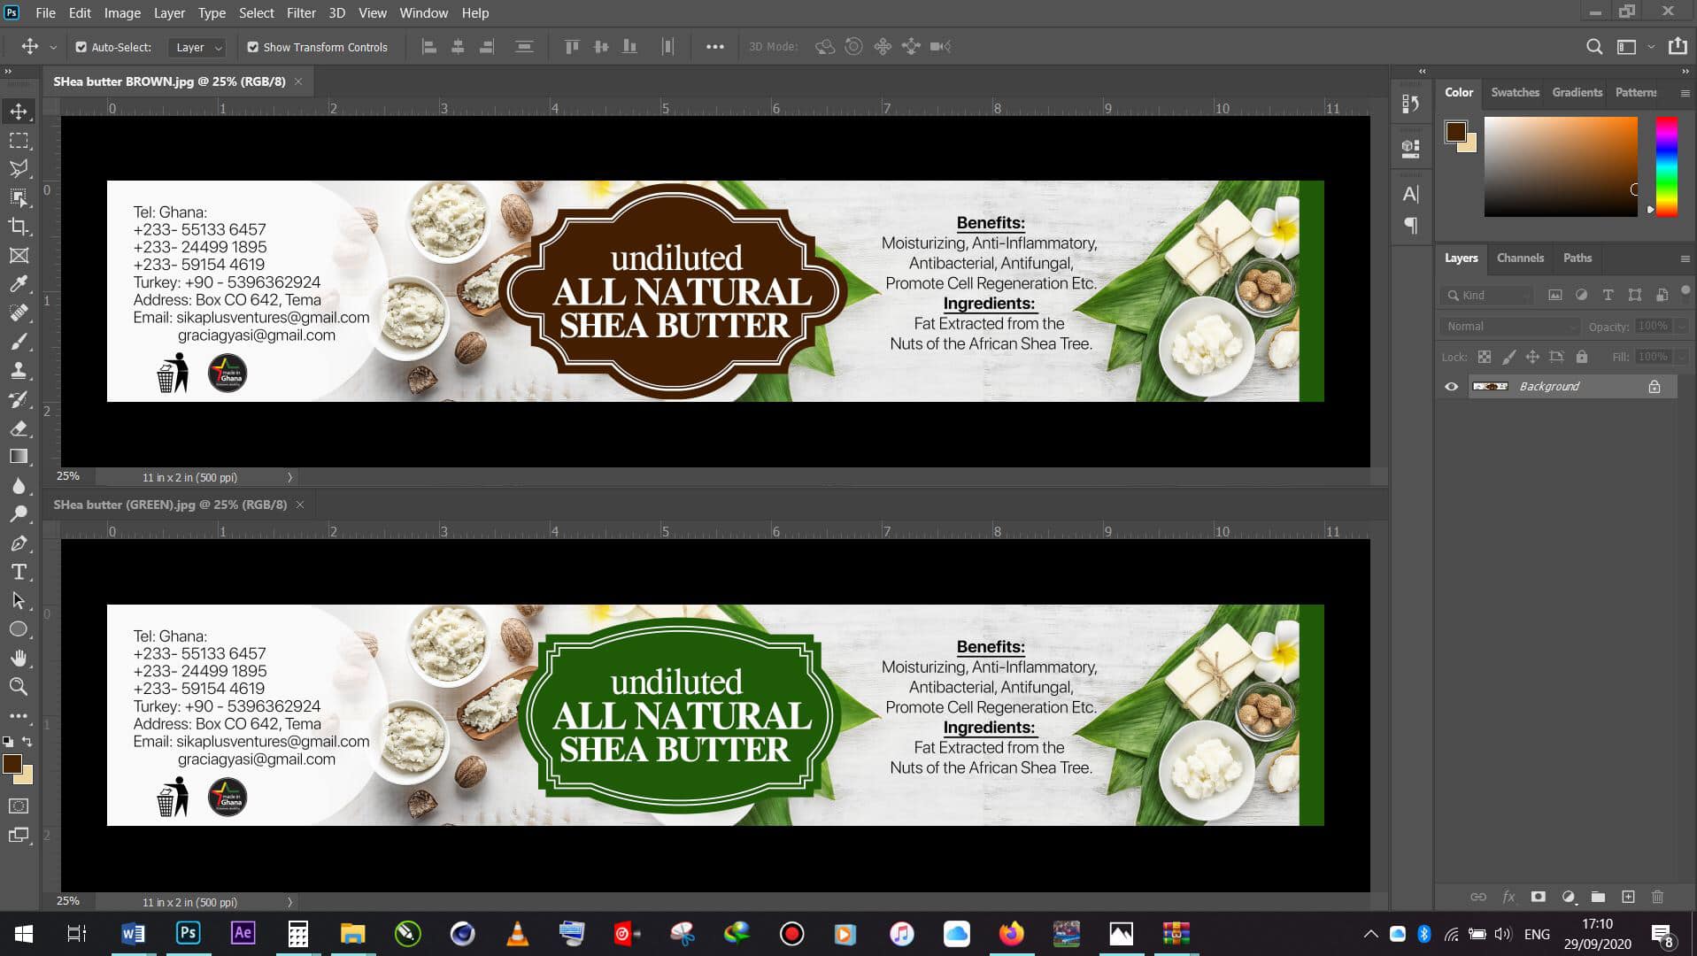Adjust the hue slider in Color panel

pyautogui.click(x=1666, y=166)
